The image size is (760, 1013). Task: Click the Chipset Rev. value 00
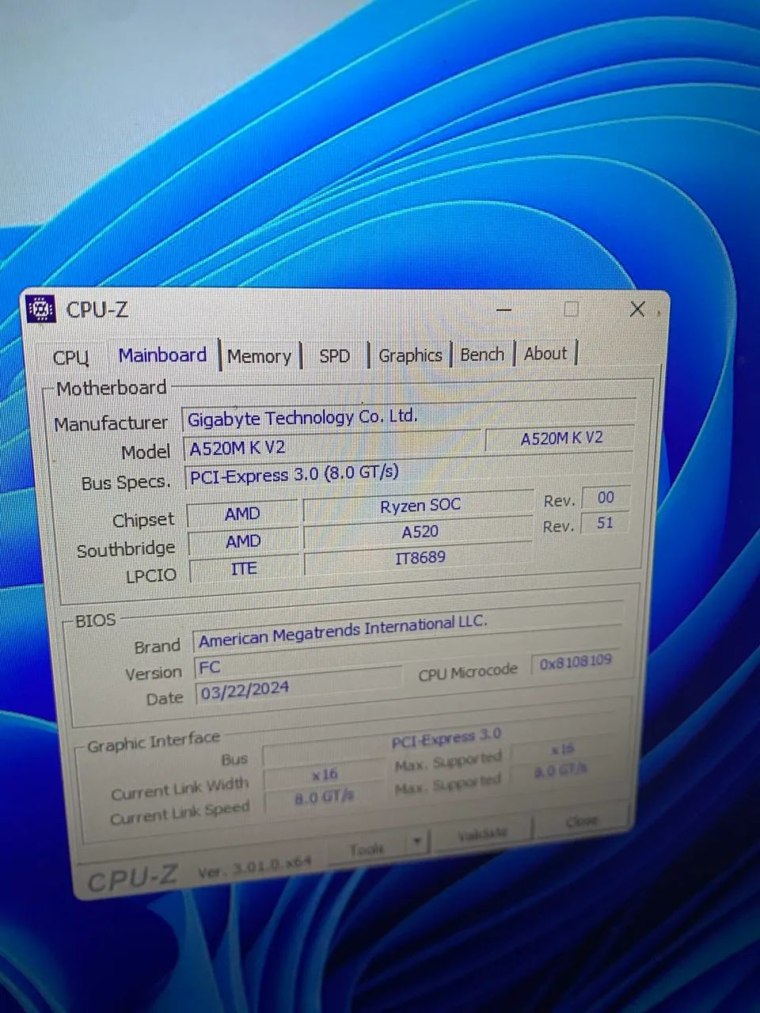[606, 498]
